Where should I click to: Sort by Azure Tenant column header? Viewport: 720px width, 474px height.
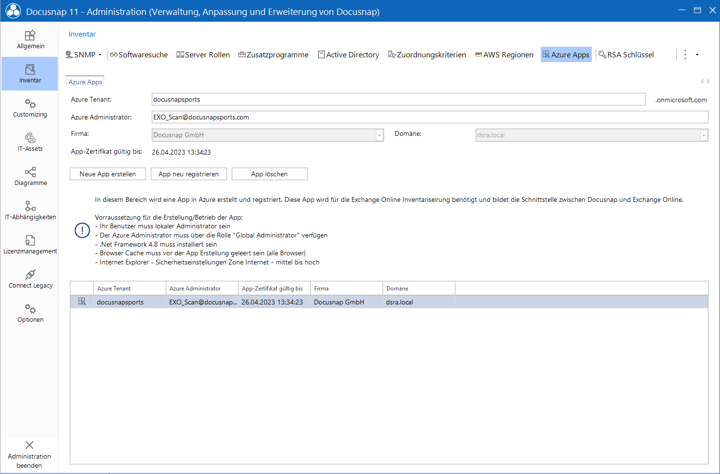tap(130, 288)
